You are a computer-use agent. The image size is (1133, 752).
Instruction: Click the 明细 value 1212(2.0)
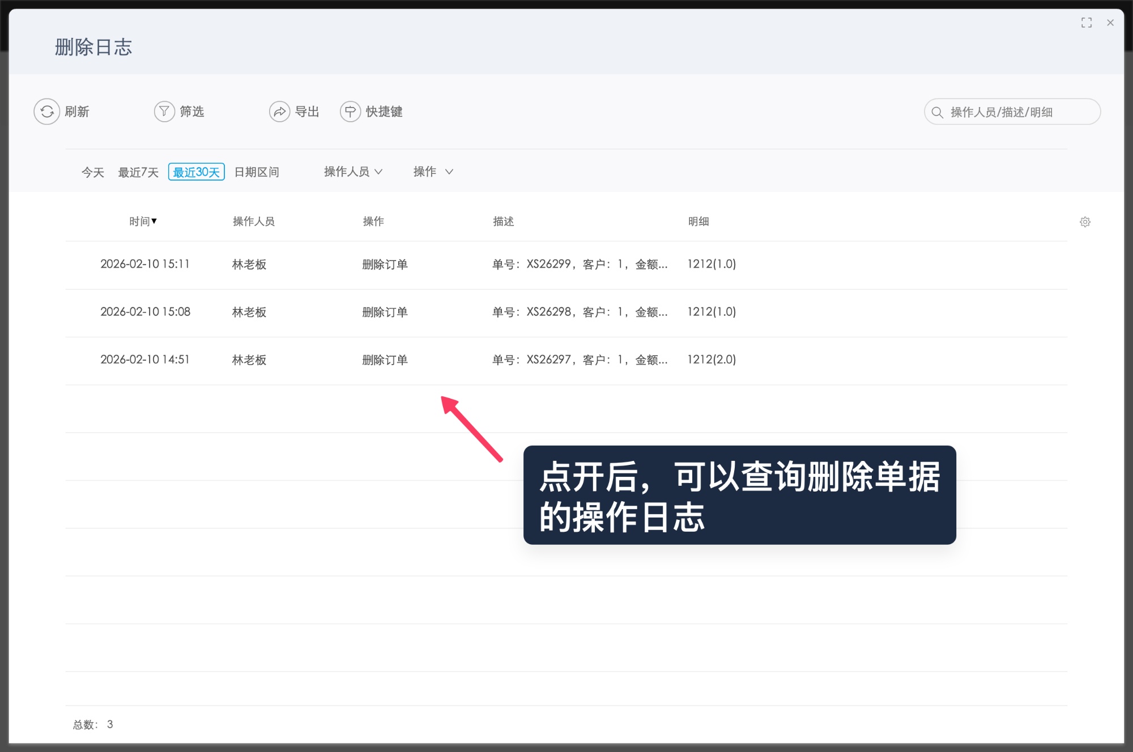(x=711, y=360)
